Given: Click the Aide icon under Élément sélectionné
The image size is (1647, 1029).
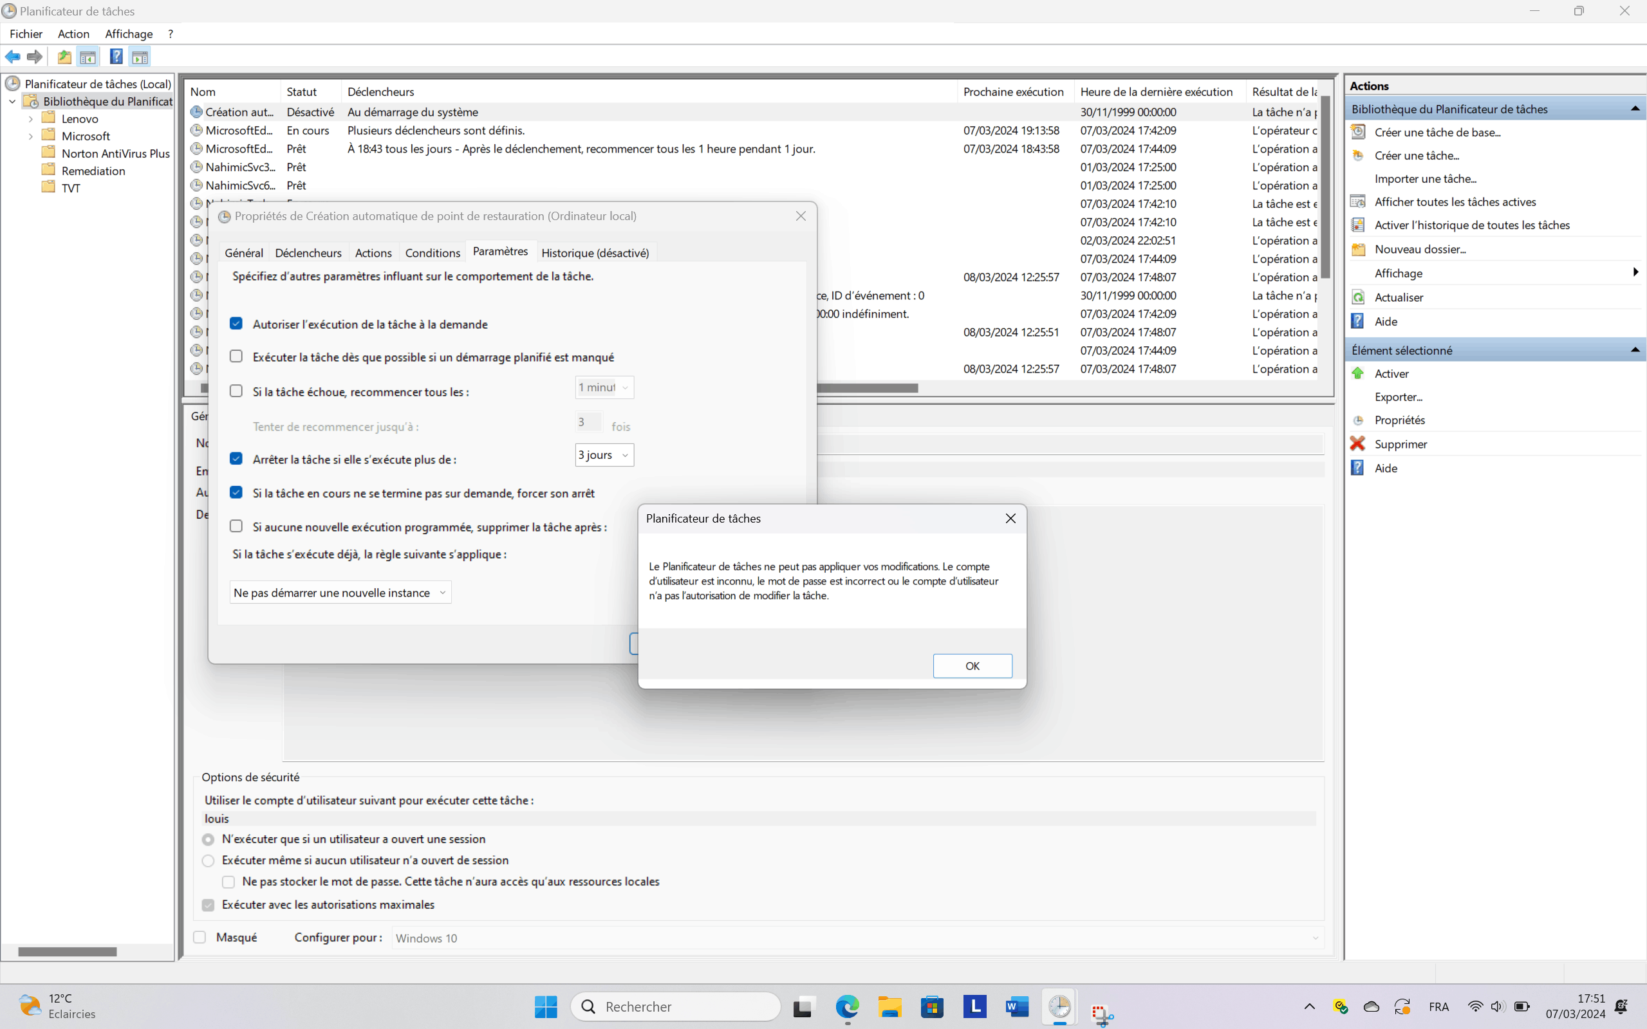Looking at the screenshot, I should click(x=1358, y=468).
